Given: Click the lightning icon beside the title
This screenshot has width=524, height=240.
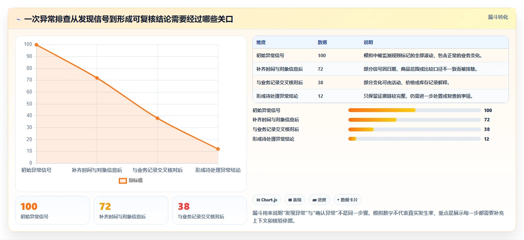Looking at the screenshot, I should tap(18, 19).
